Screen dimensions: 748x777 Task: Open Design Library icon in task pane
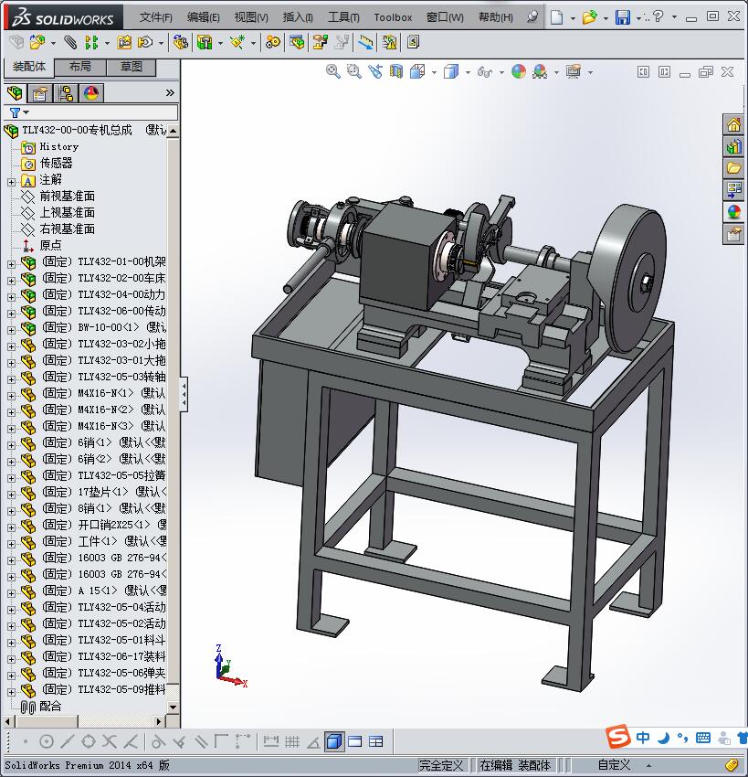tap(733, 146)
